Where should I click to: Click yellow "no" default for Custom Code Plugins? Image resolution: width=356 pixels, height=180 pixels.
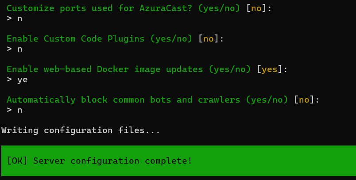tap(208, 39)
